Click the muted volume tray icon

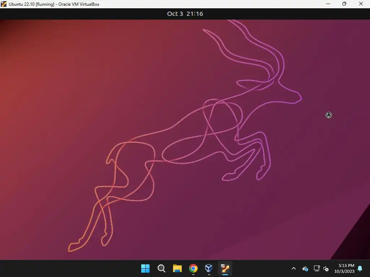tap(326, 268)
